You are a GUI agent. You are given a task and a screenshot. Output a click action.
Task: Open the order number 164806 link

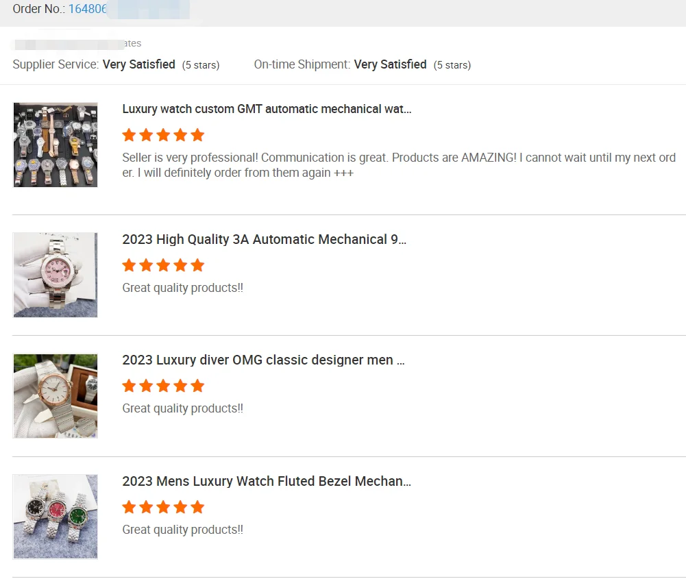(87, 10)
